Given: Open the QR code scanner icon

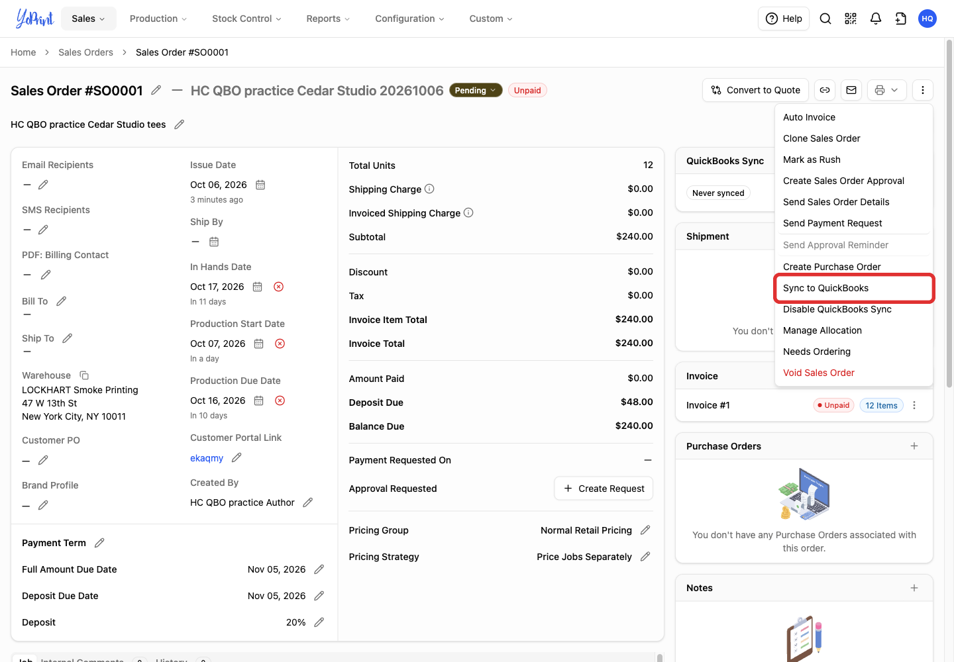Looking at the screenshot, I should click(x=851, y=19).
